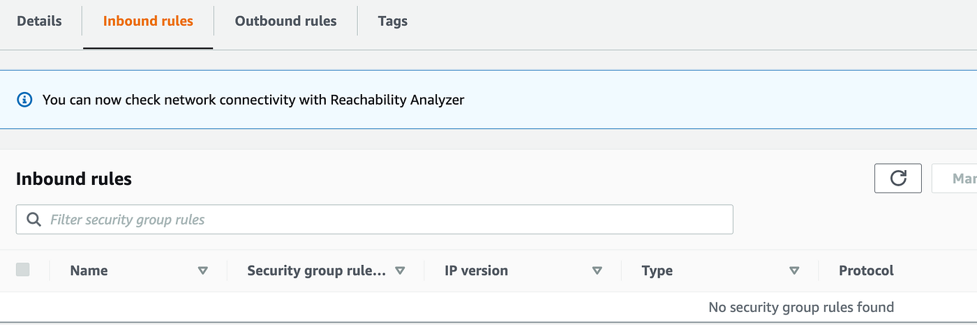
Task: Focus the Filter security group rules field
Action: pyautogui.click(x=384, y=220)
